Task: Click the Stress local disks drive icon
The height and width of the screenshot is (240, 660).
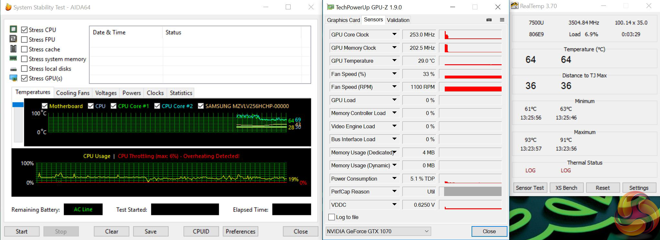Action: (x=13, y=69)
